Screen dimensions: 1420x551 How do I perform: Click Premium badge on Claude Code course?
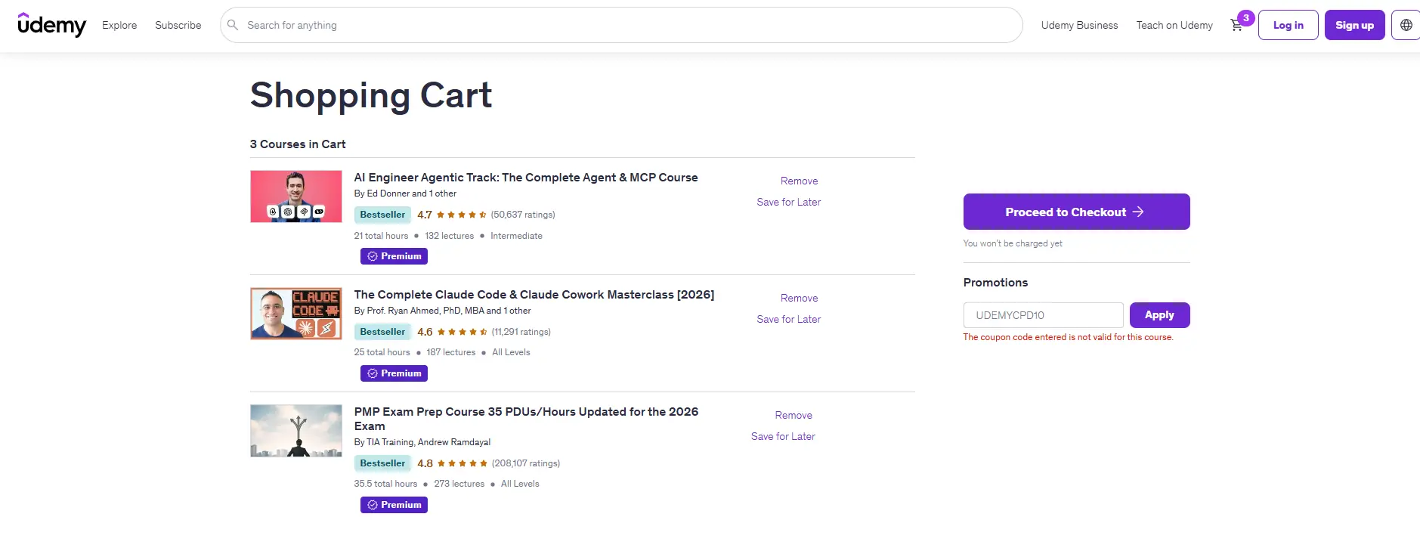tap(394, 373)
